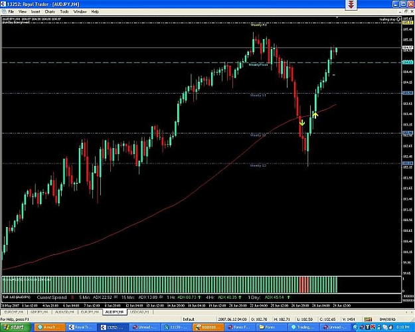Open the Tools menu
Screen dimensions: 415x332
point(64,12)
